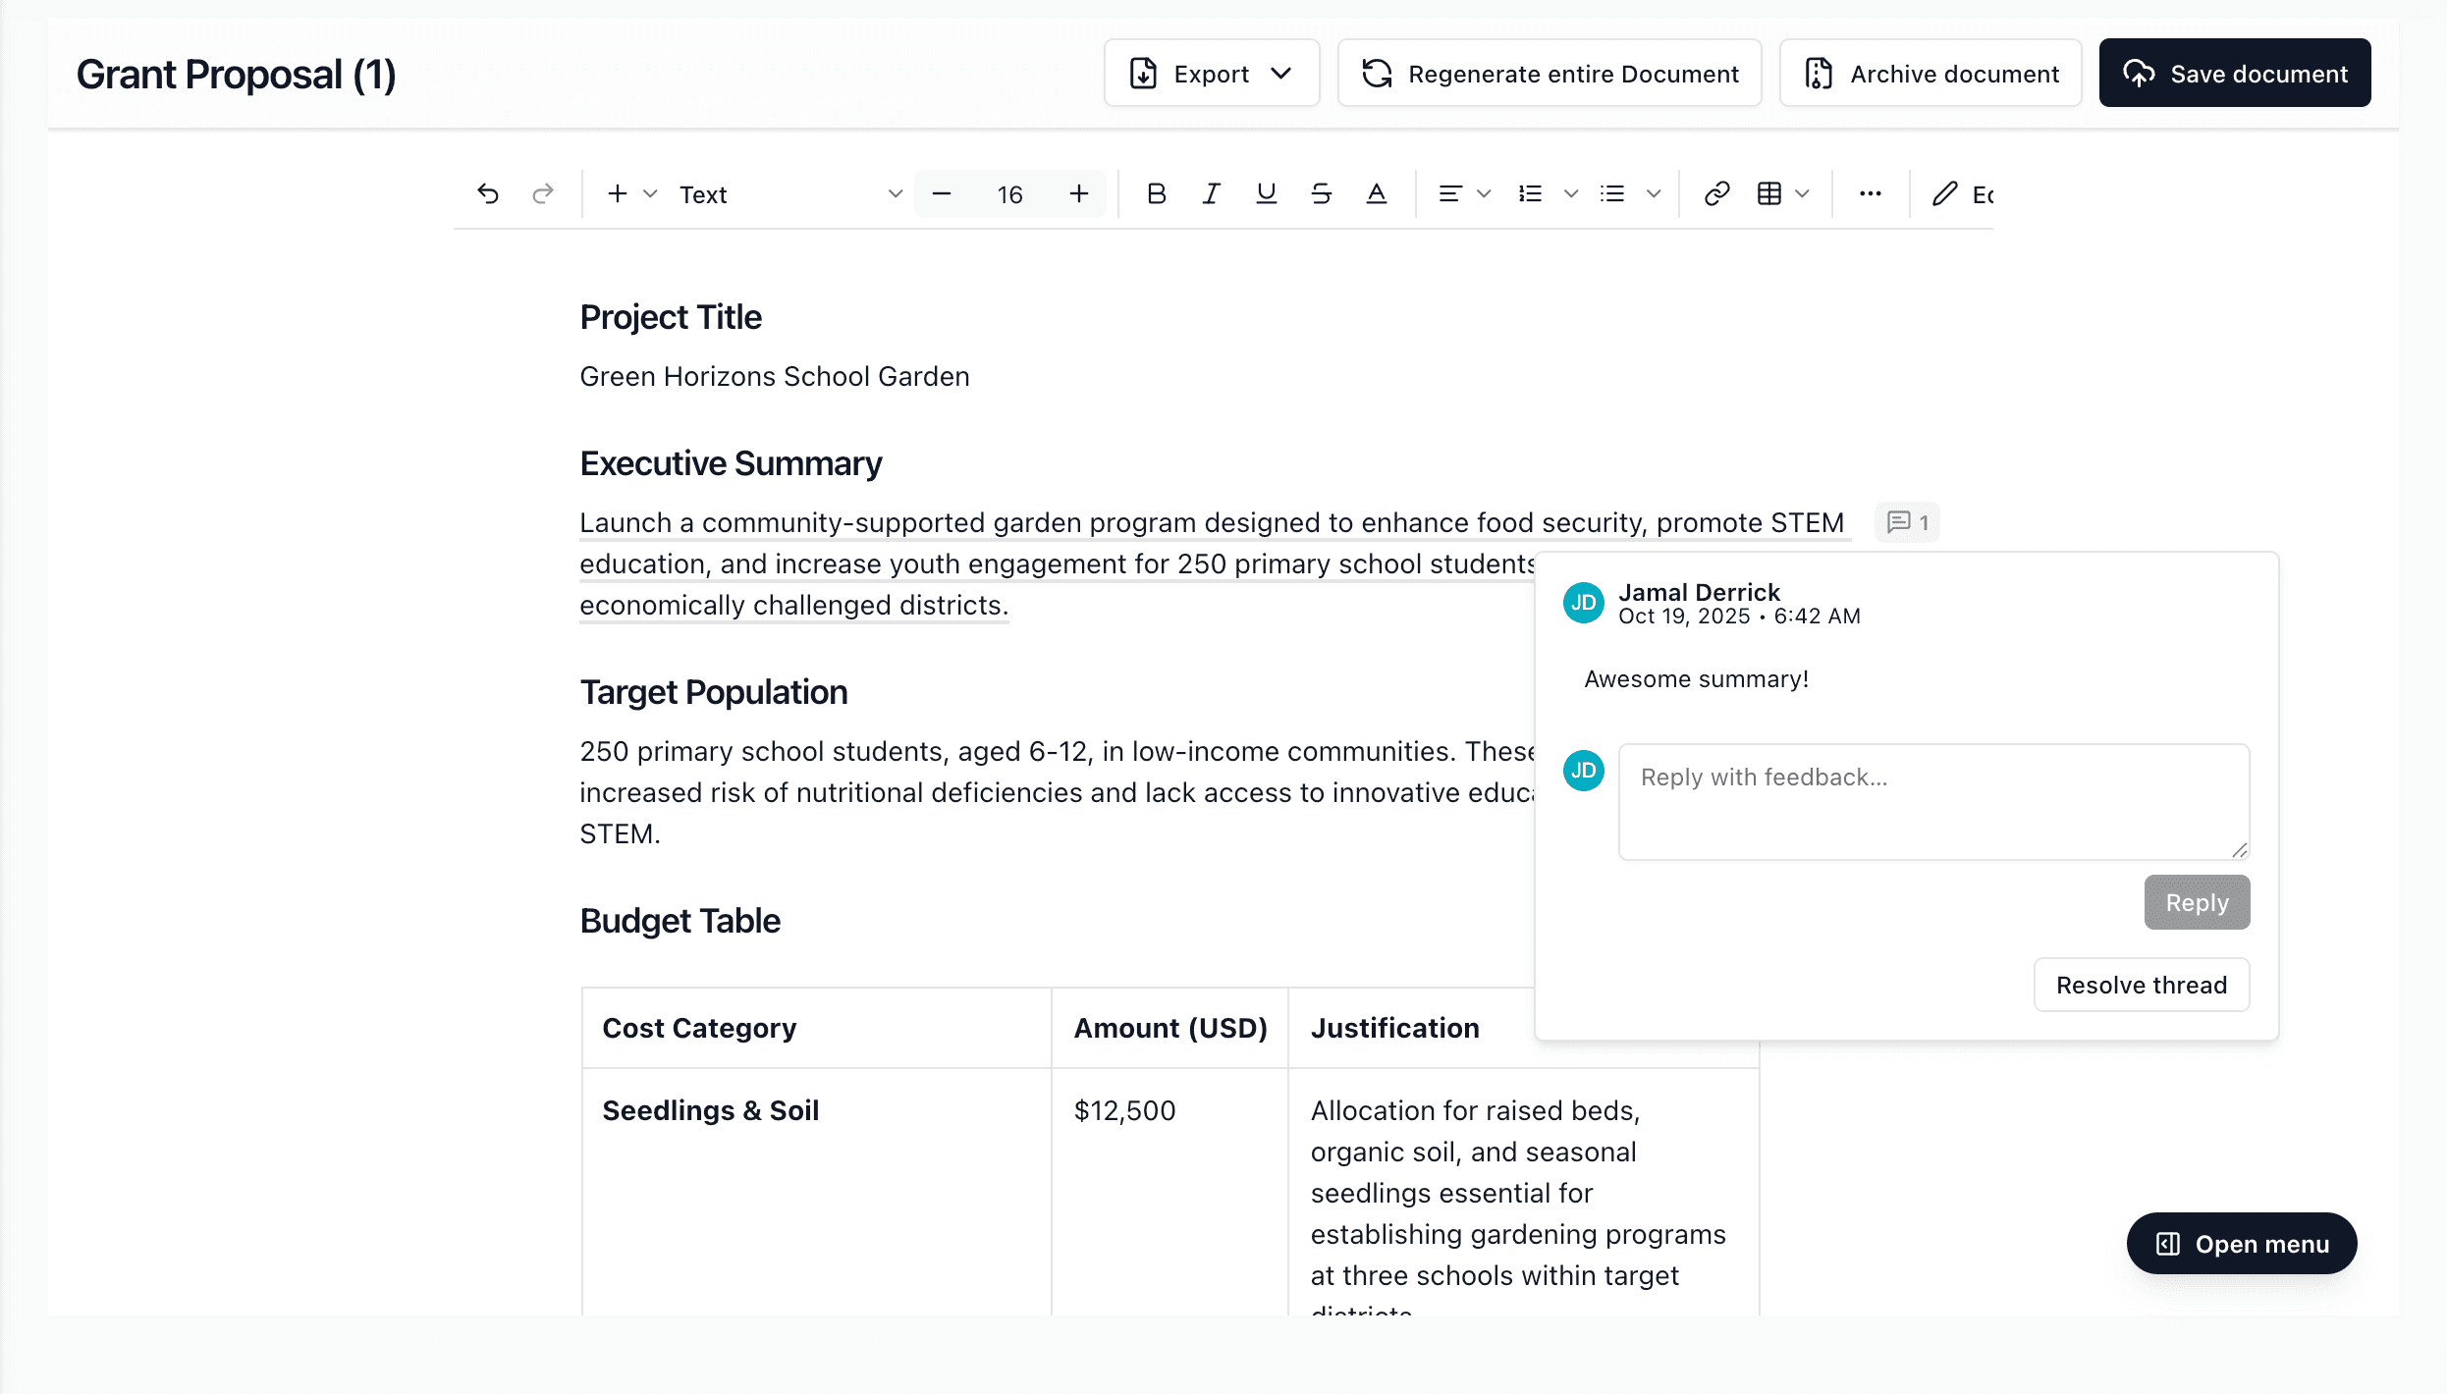
Task: Open the more options ellipsis menu
Action: click(1870, 193)
